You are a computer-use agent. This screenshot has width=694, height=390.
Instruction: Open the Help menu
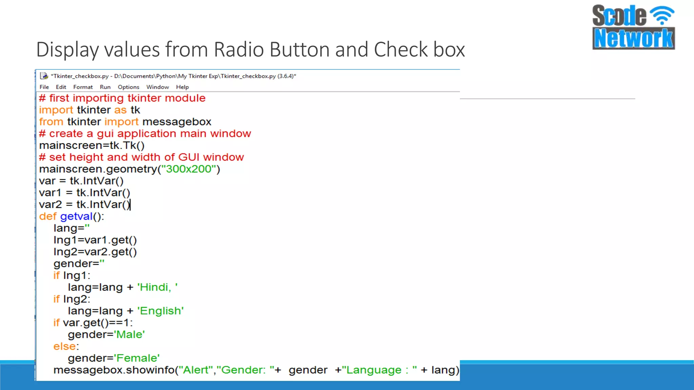(x=182, y=87)
